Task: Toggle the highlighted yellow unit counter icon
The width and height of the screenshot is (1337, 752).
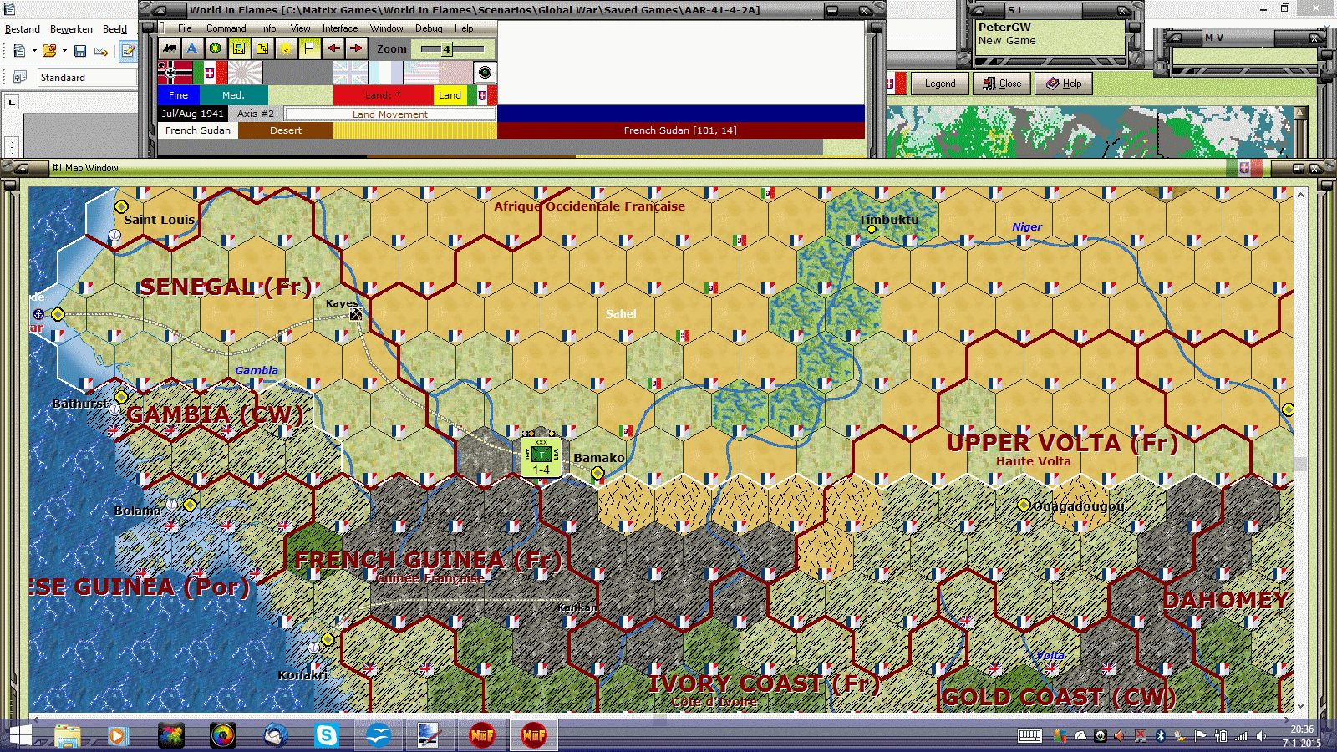Action: pyautogui.click(x=239, y=48)
